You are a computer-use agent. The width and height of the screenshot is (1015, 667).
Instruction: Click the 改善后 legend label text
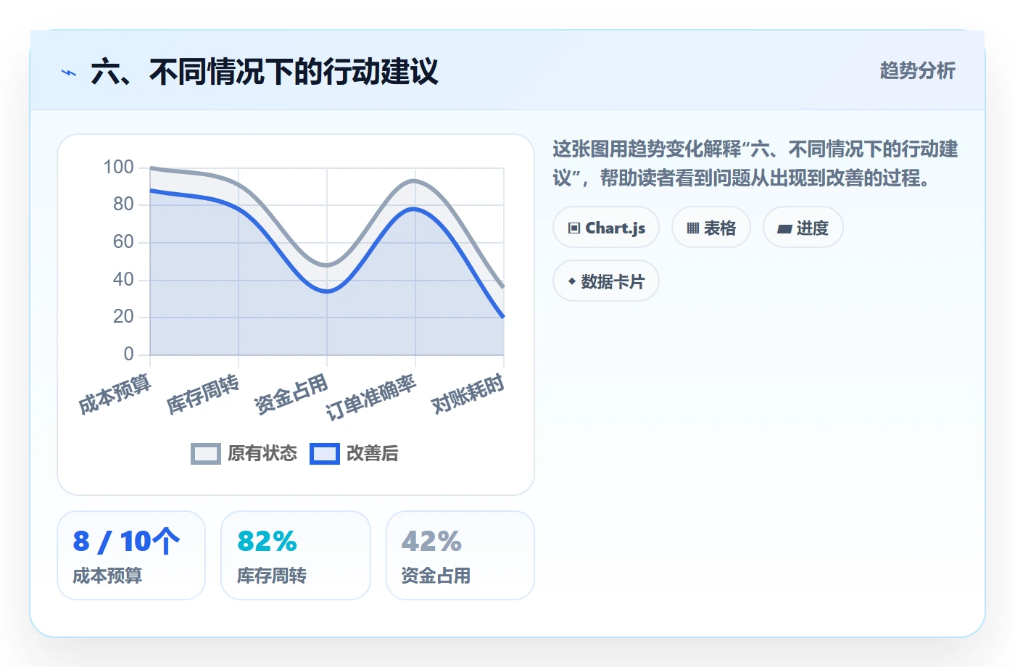[373, 454]
